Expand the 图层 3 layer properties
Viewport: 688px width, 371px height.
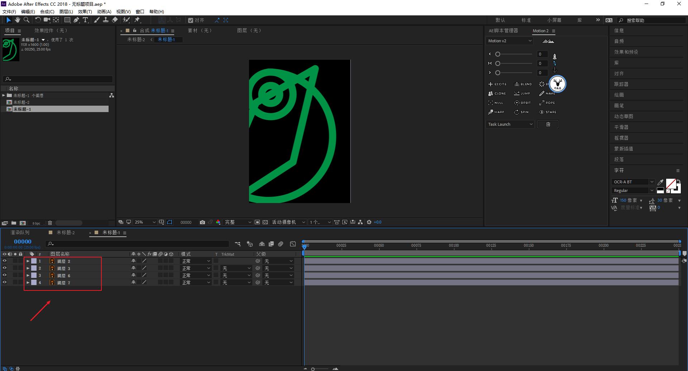[28, 268]
